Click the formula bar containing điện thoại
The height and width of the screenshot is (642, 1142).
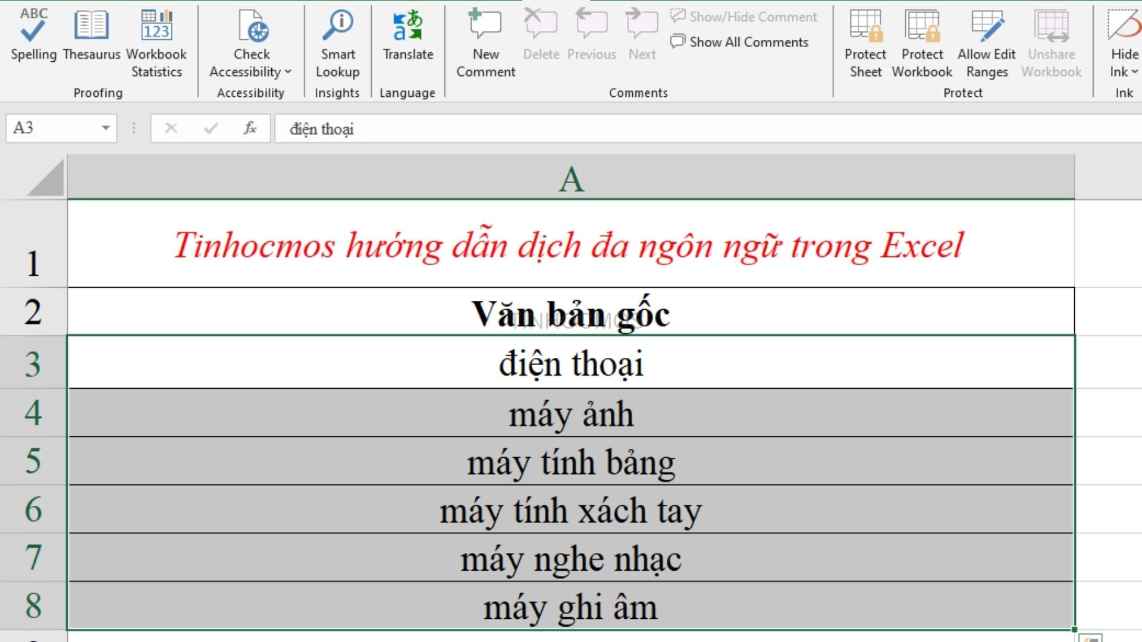click(708, 128)
